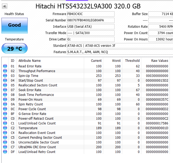Select the Reallocation Event Count attribute name

click(37, 133)
